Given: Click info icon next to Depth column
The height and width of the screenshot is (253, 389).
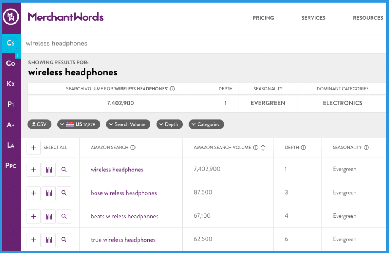Looking at the screenshot, I should click(303, 148).
